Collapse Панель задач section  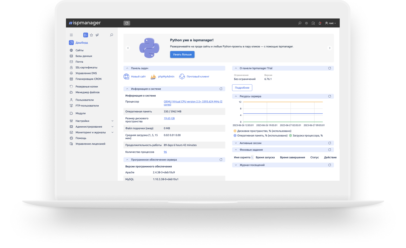pos(127,68)
